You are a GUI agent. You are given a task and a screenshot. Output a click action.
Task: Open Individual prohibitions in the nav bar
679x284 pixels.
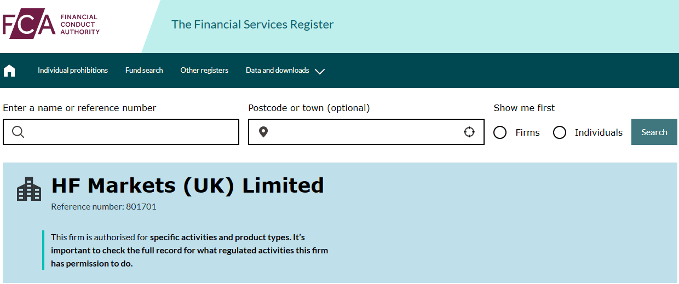point(73,70)
